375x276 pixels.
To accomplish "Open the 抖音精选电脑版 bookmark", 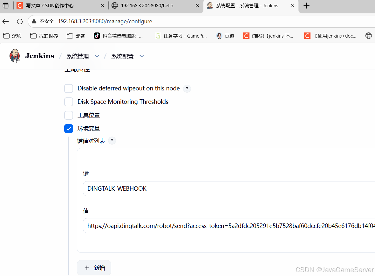I will pyautogui.click(x=118, y=36).
